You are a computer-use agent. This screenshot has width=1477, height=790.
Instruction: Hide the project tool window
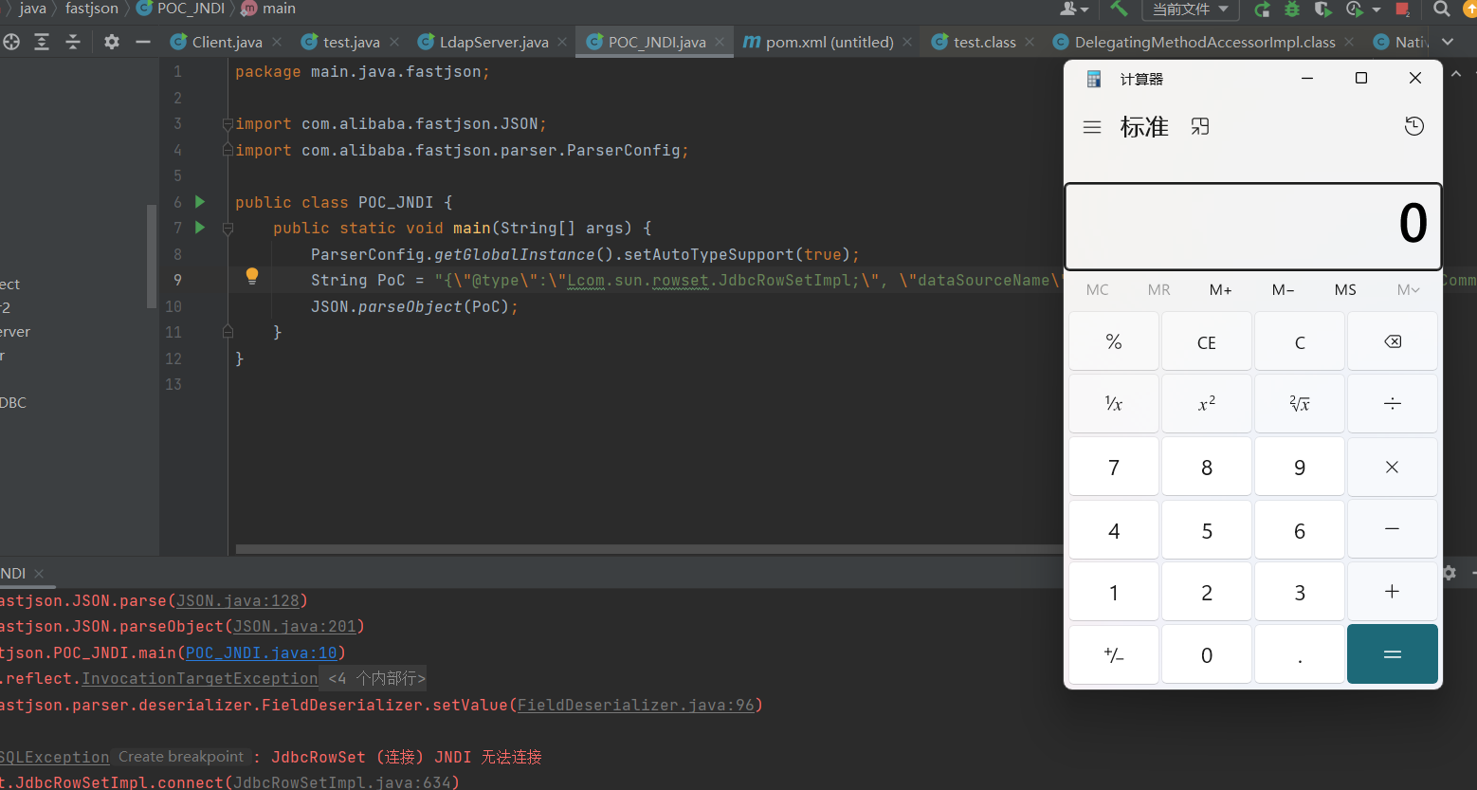coord(143,42)
